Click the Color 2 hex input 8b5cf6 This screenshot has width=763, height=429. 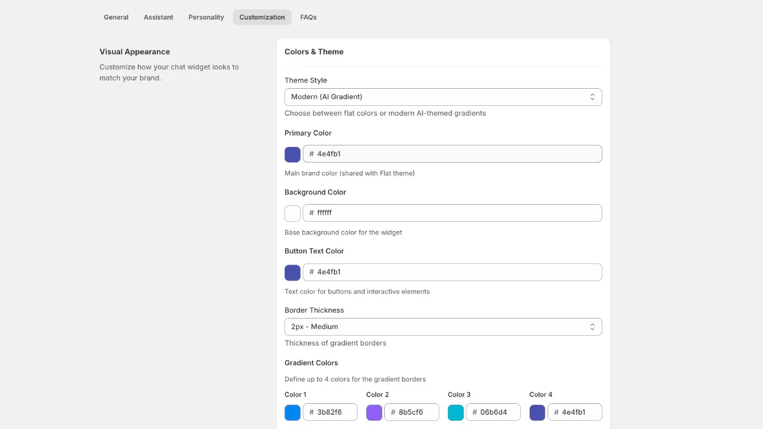click(x=412, y=412)
